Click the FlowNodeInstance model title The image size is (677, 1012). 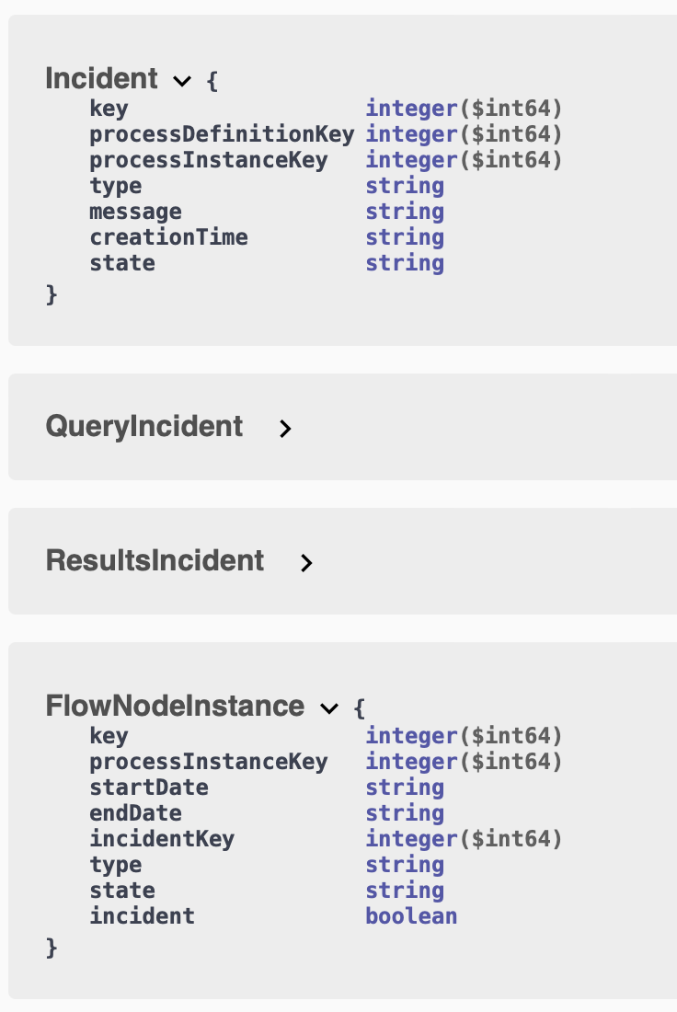point(175,706)
